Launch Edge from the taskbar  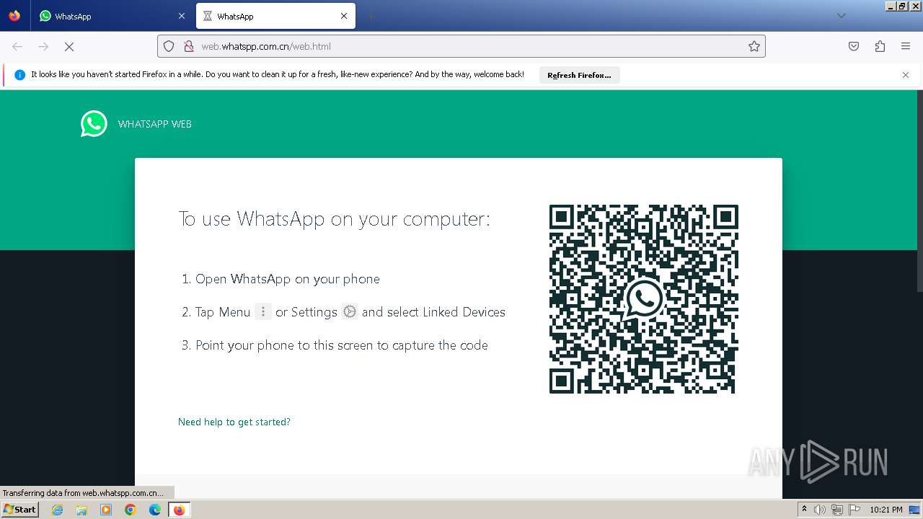point(155,510)
